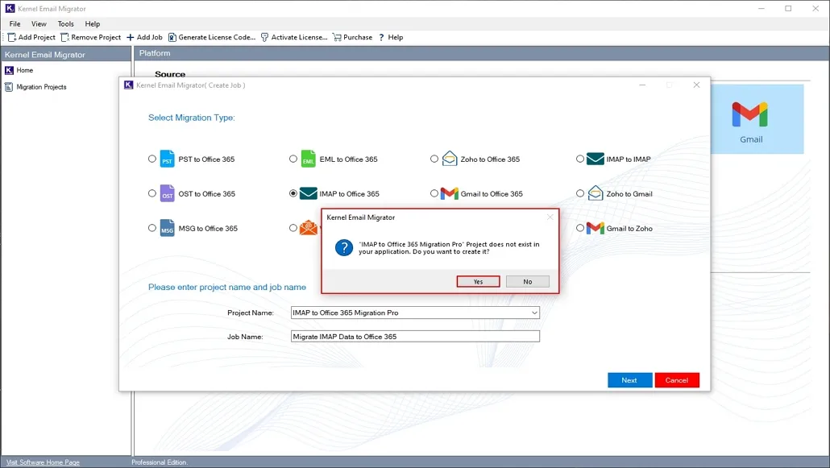
Task: Open the Visit Software Home Page link
Action: (41, 462)
